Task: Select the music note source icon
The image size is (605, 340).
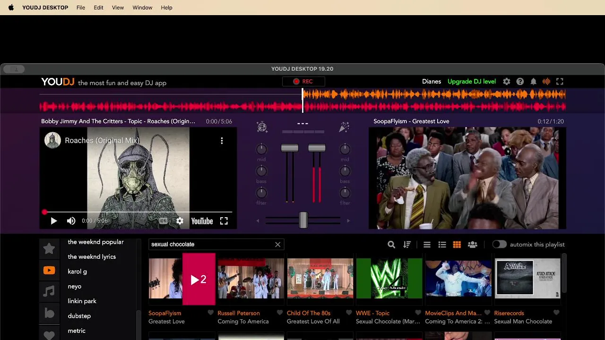Action: (x=49, y=291)
